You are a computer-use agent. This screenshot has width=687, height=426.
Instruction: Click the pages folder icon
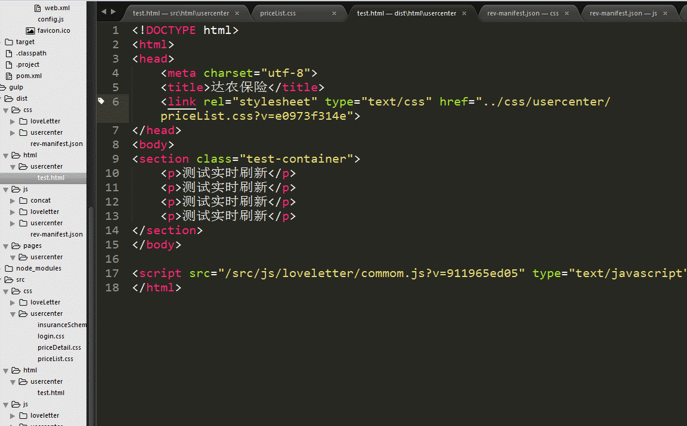[16, 245]
